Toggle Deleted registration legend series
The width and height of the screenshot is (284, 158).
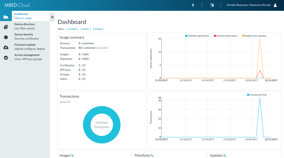coord(197,36)
